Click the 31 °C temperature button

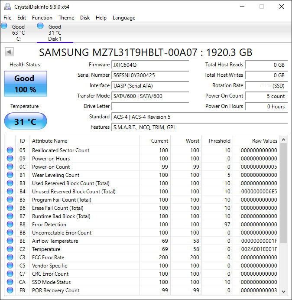point(26,121)
